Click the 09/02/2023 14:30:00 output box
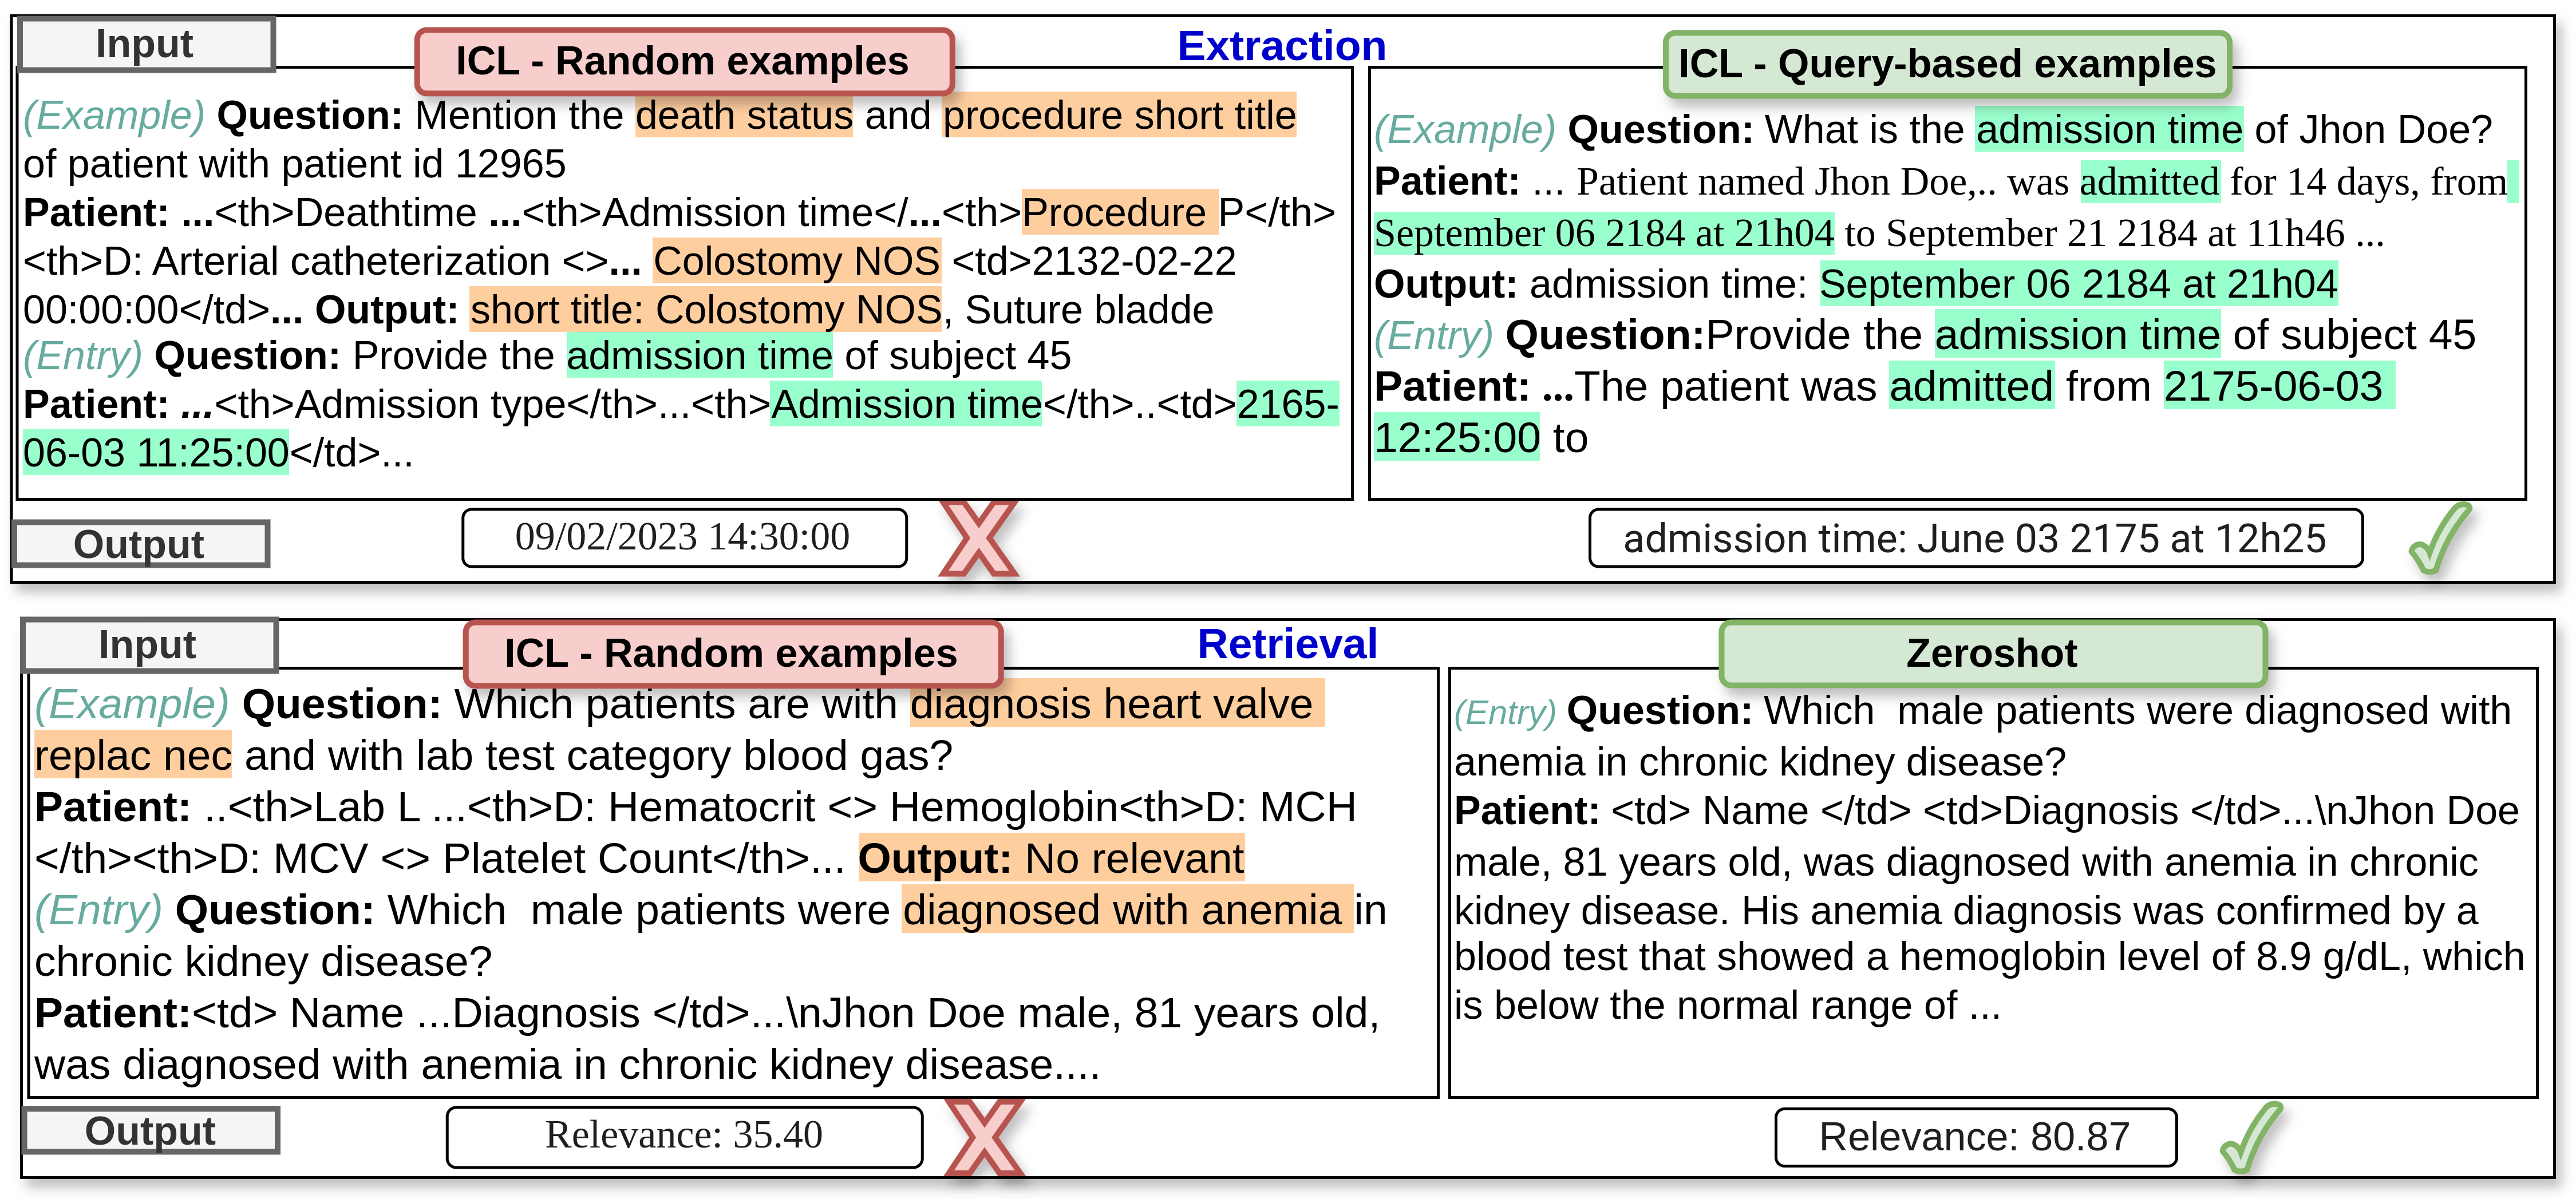 pyautogui.click(x=684, y=538)
